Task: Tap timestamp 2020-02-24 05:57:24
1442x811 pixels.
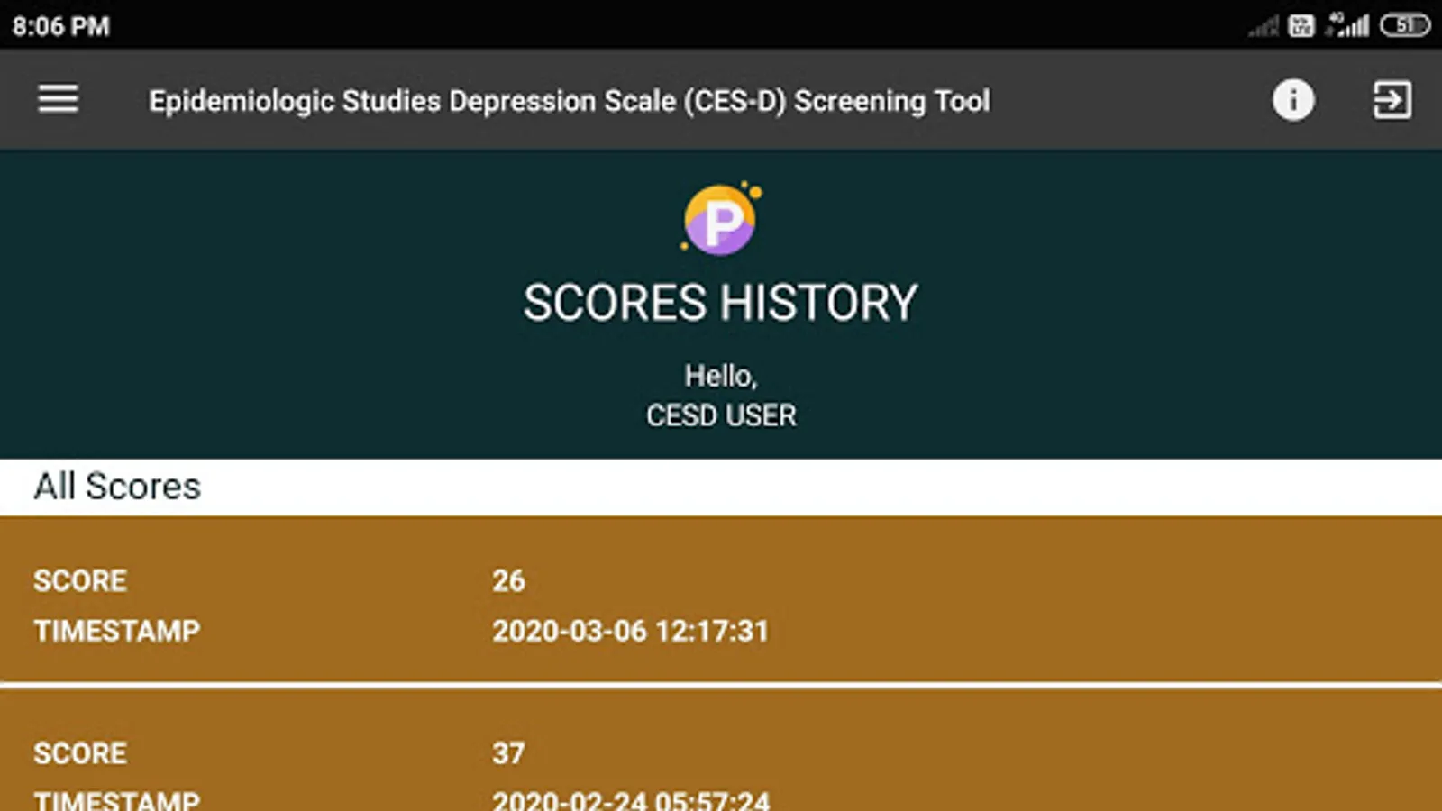Action: 630,798
